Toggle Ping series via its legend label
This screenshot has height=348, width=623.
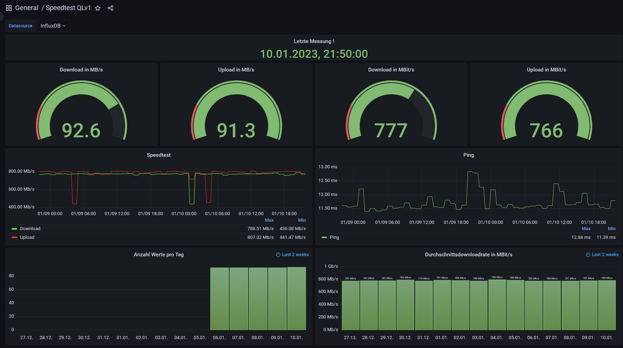pyautogui.click(x=334, y=238)
